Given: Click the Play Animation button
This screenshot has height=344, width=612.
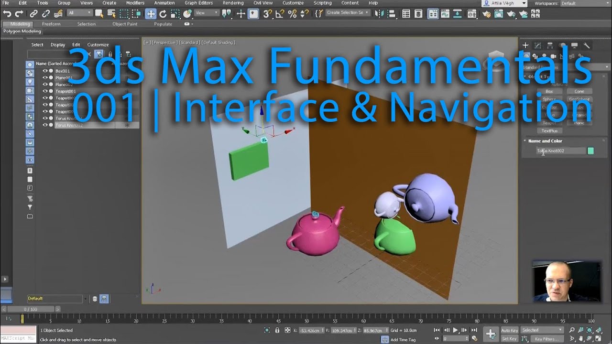Looking at the screenshot, I should click(x=455, y=330).
